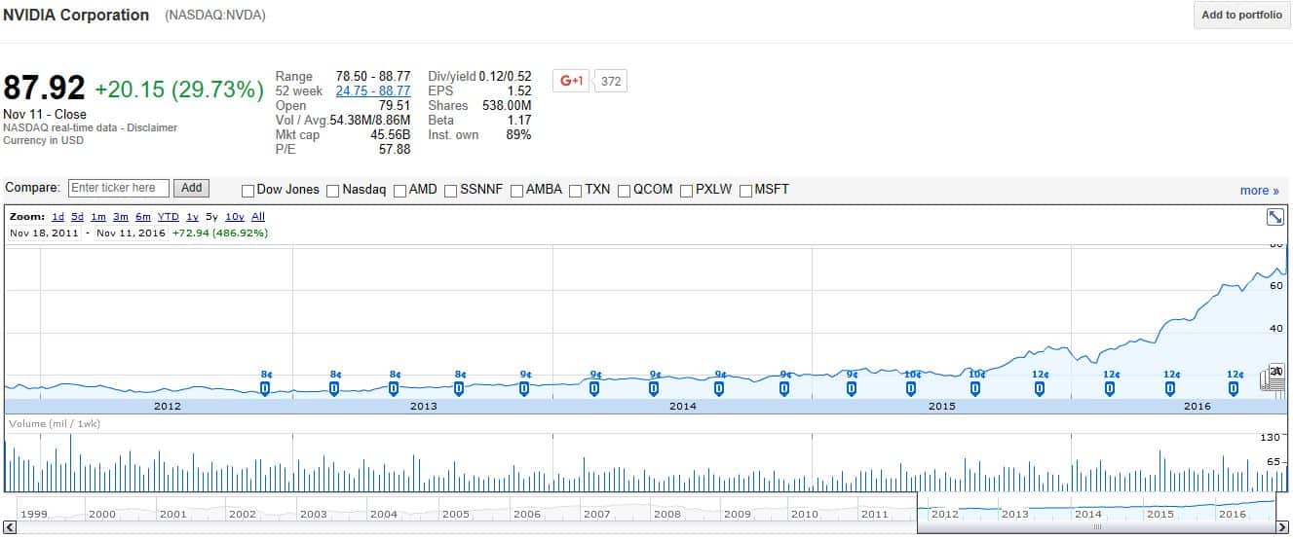This screenshot has height=539, width=1293.
Task: Click the 87.92 price value
Action: pyautogui.click(x=45, y=89)
